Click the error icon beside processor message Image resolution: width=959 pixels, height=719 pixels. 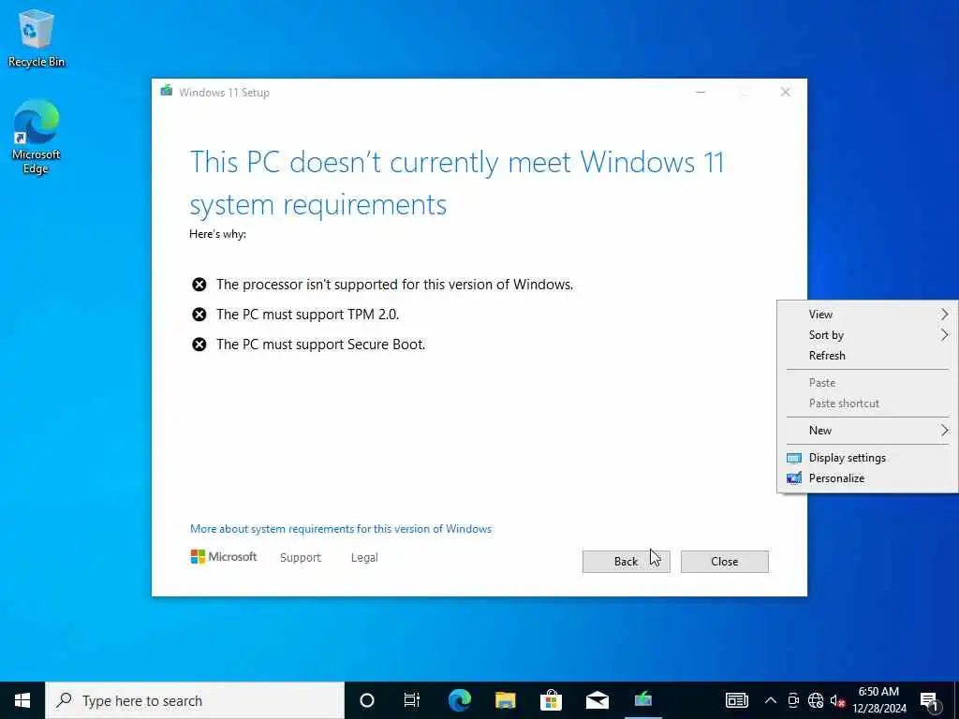199,285
